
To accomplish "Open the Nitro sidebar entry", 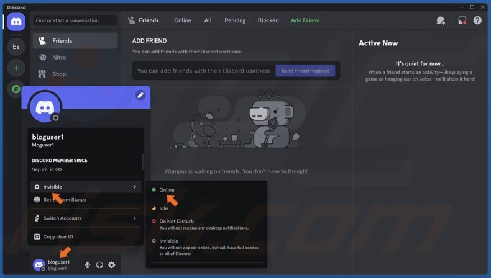I will click(x=75, y=57).
